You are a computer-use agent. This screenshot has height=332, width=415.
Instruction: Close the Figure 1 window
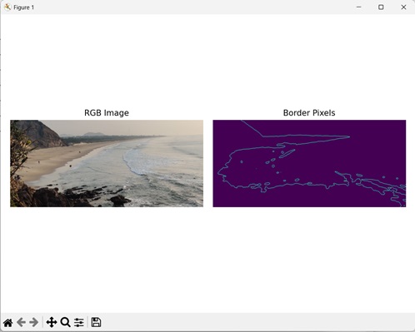(403, 7)
